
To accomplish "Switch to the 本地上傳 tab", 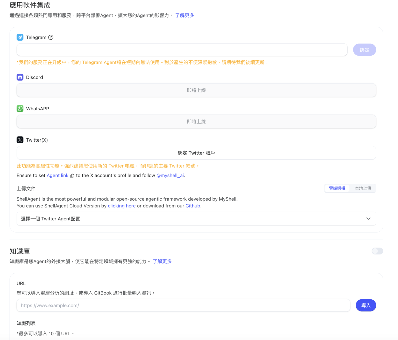I will [x=363, y=188].
